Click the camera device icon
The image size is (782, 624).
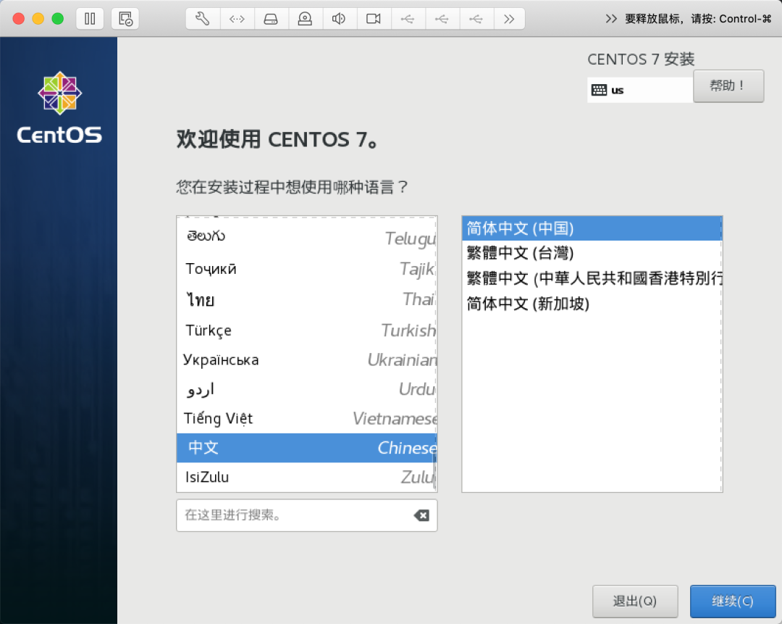tap(373, 18)
